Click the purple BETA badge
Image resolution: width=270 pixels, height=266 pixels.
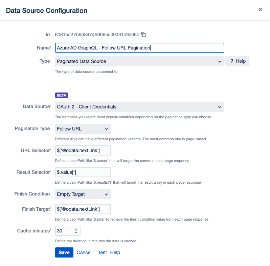[x=62, y=96]
